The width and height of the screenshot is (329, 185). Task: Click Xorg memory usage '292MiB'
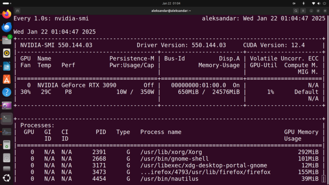pyautogui.click(x=308, y=152)
